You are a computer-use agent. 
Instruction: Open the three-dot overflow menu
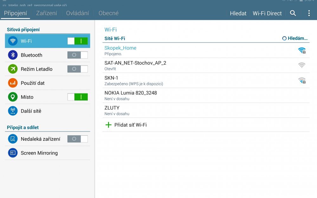tap(309, 13)
